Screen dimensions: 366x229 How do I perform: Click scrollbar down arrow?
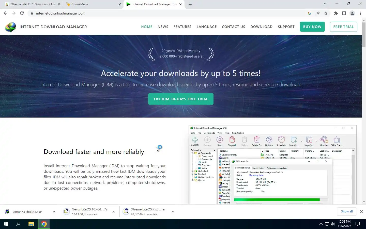point(364,202)
